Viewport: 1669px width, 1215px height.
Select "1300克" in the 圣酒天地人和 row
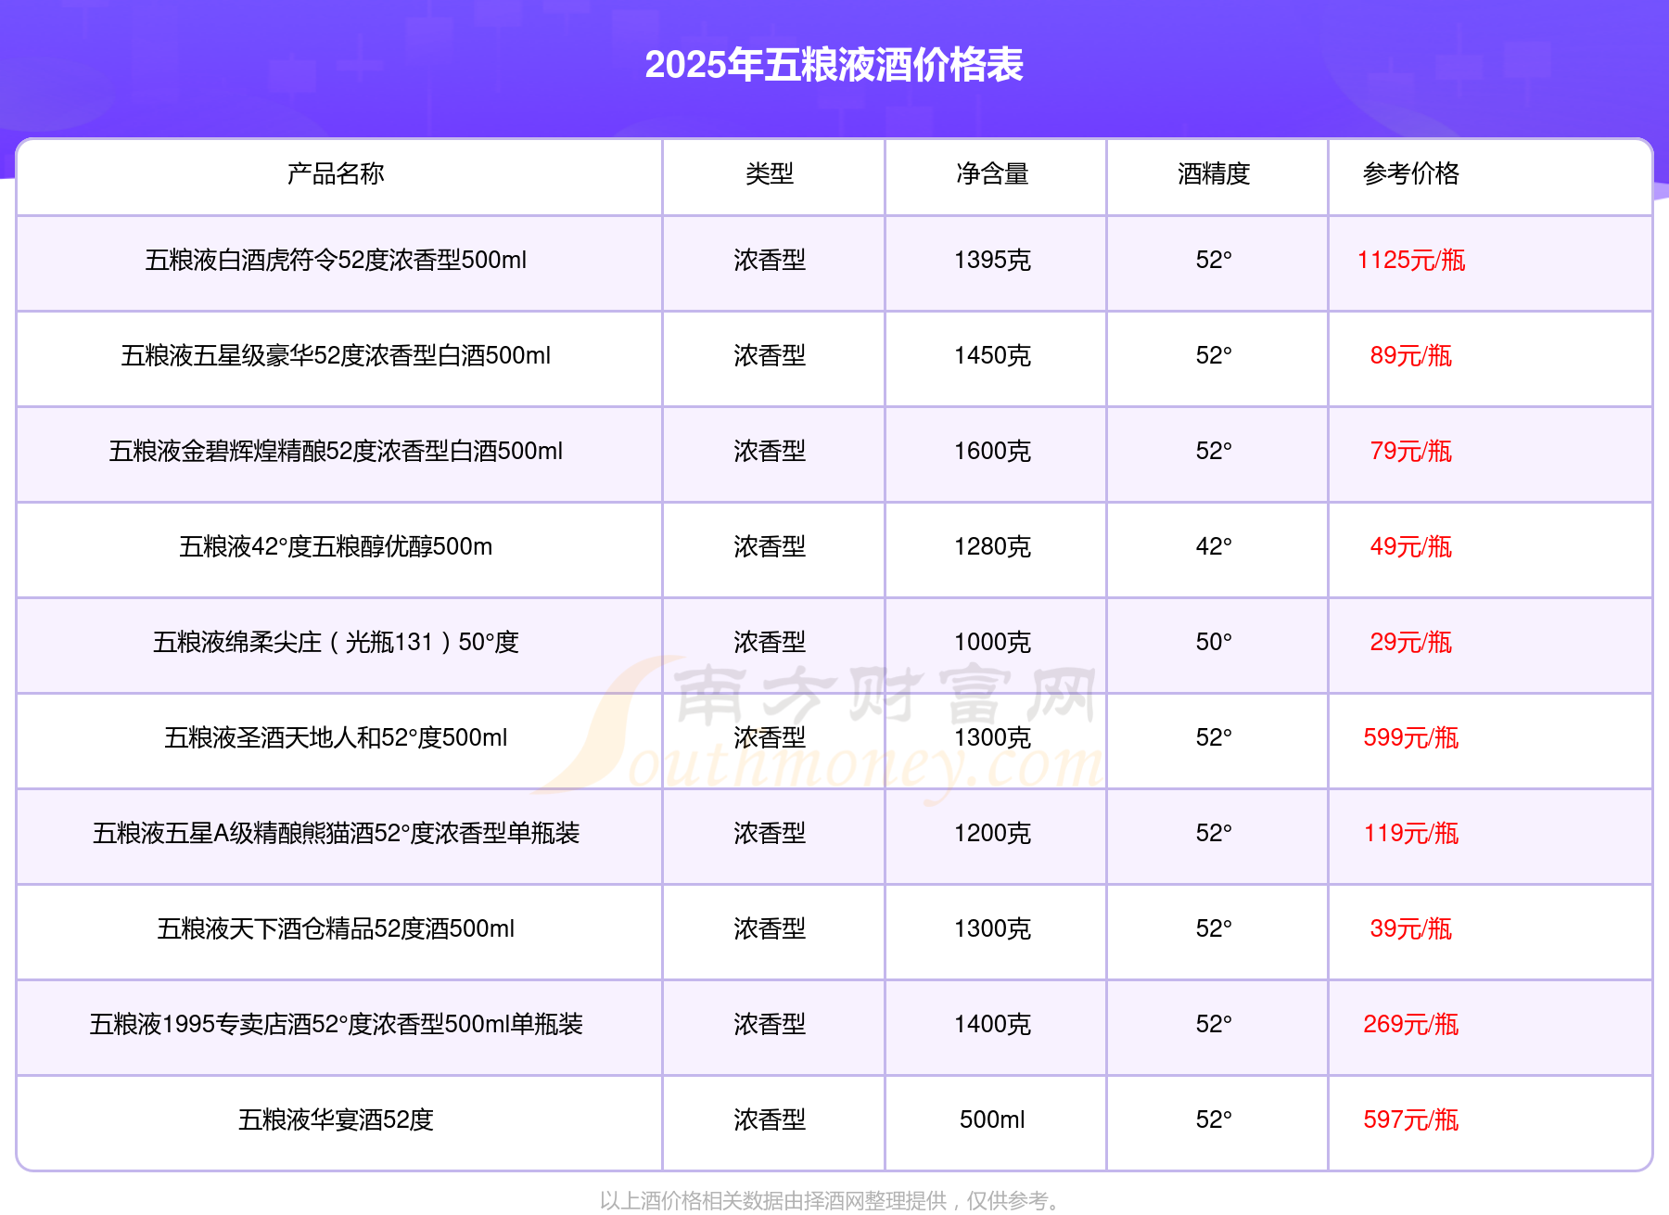pyautogui.click(x=992, y=737)
